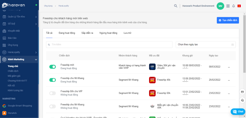Click Khách hàng có hạng thành viên VVIP text
Image resolution: width=246 pixels, height=118 pixels.
click(x=132, y=67)
